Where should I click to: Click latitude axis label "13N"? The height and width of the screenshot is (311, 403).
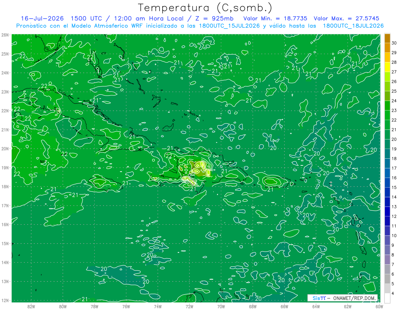(5, 281)
